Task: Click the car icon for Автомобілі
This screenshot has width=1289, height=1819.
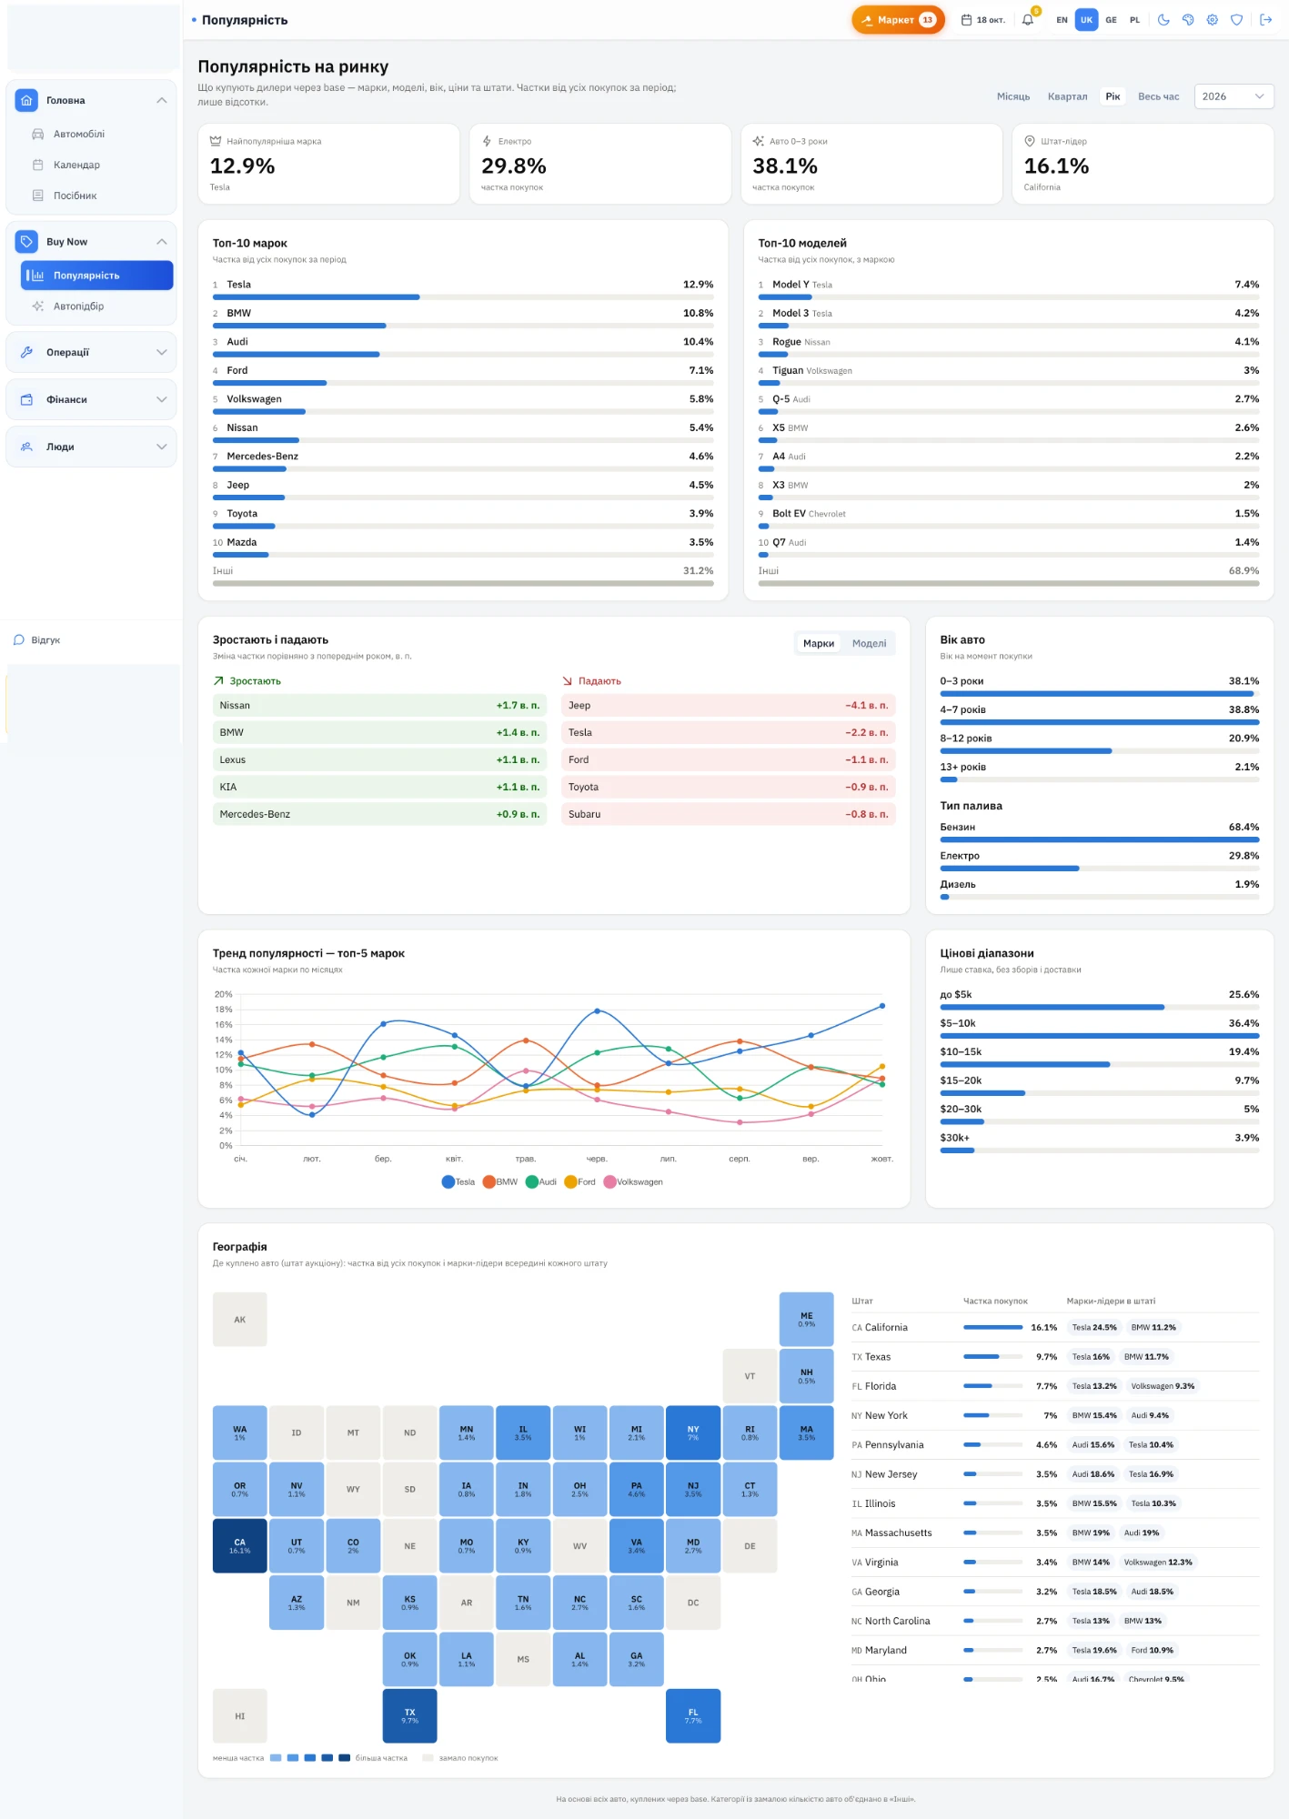Action: pos(38,135)
